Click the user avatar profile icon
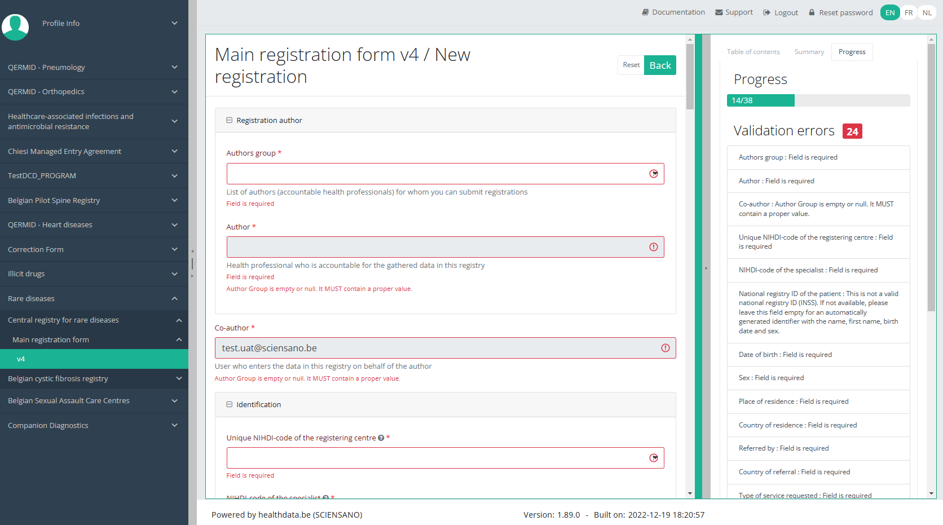 click(x=15, y=27)
